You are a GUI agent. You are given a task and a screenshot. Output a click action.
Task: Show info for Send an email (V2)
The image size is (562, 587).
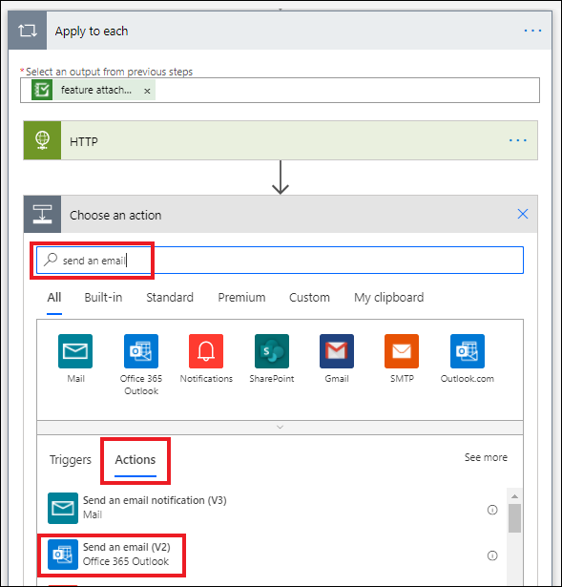(492, 556)
